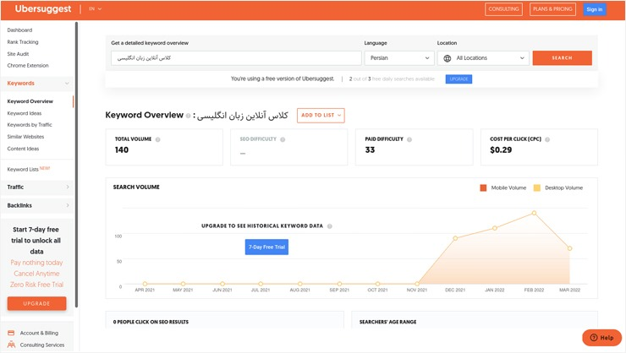Start the 7-Day Free Trial
Viewport: 626px width, 353px height.
pyautogui.click(x=266, y=247)
